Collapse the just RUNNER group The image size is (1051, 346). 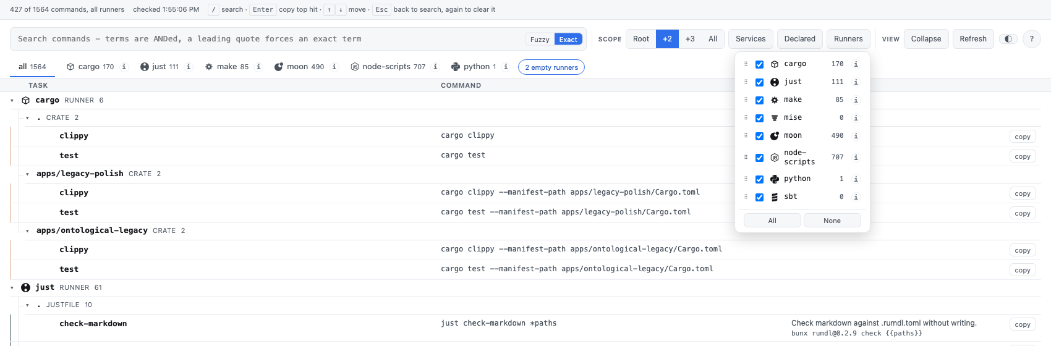pos(12,287)
